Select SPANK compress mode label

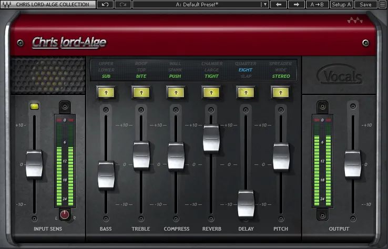(175, 70)
